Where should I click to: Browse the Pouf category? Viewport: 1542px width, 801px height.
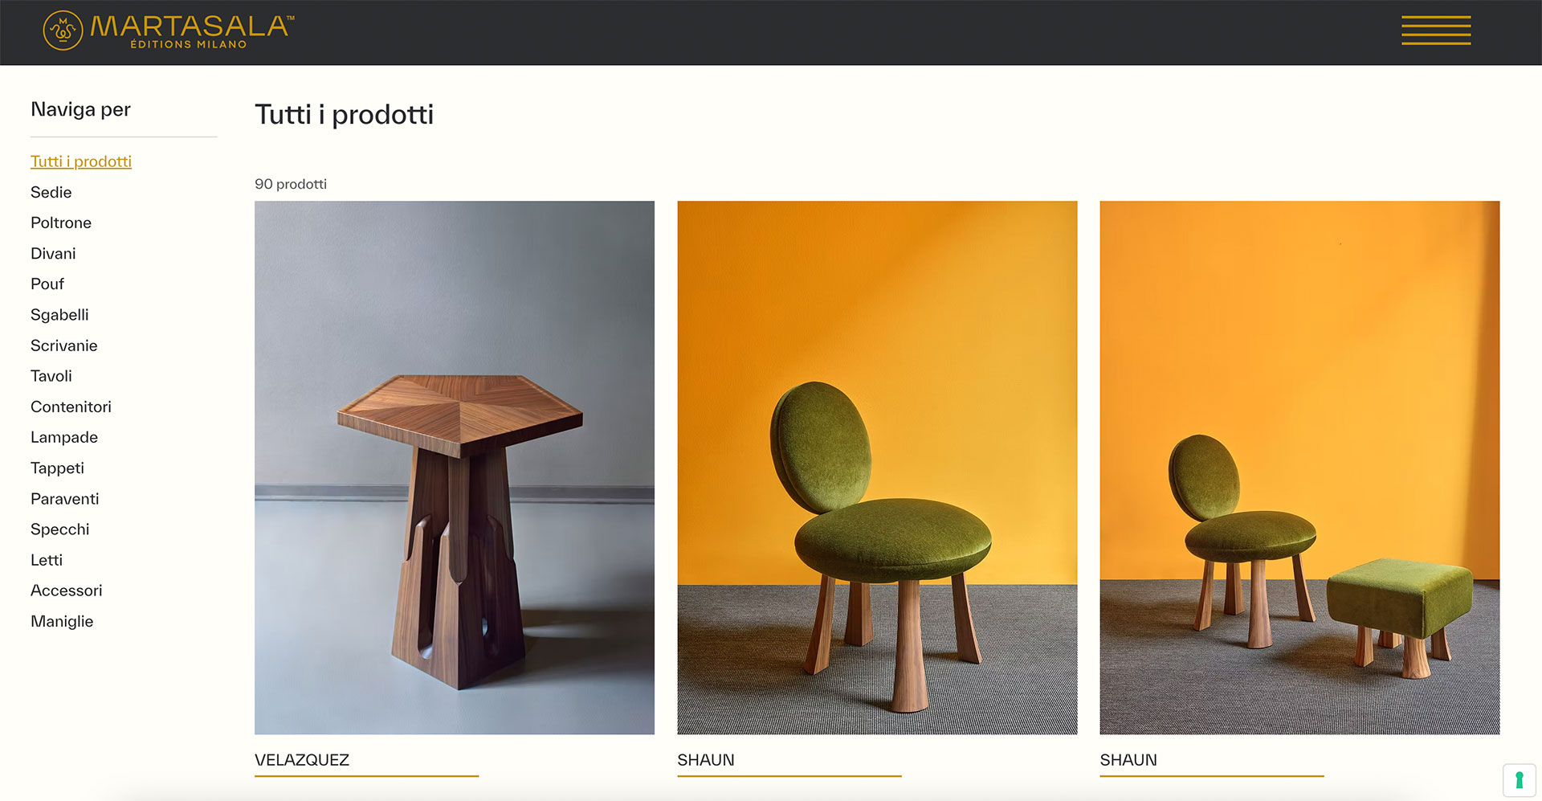coord(47,284)
